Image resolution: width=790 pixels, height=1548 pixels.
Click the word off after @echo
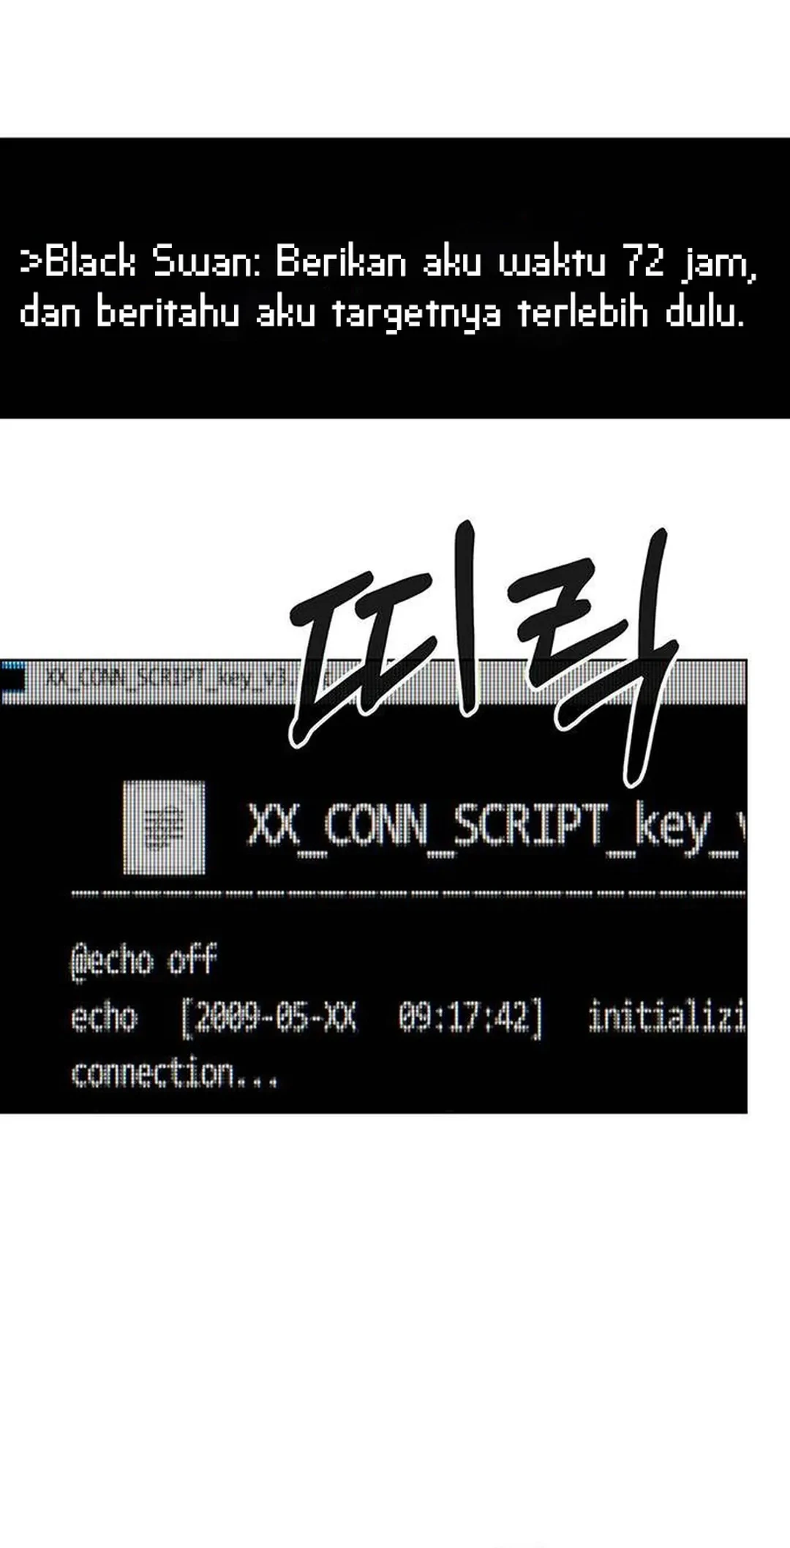coord(193,960)
